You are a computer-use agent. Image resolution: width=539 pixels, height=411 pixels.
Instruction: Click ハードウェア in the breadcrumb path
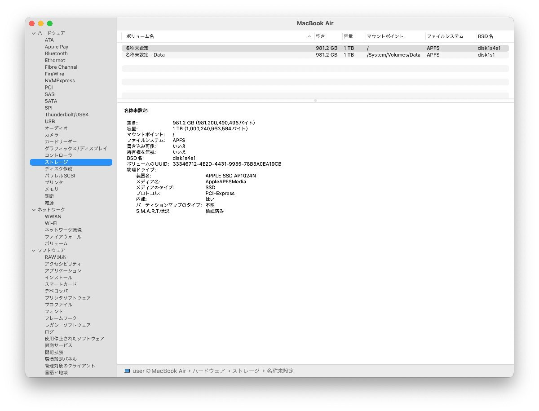[x=208, y=371]
